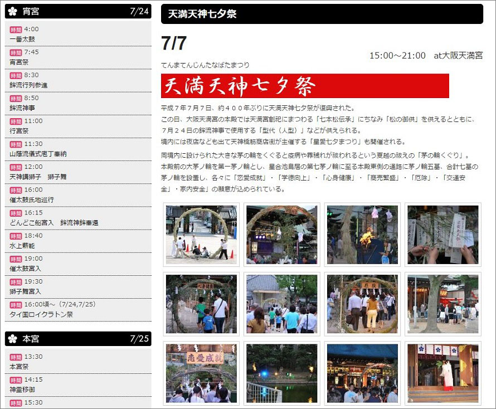The image size is (496, 409).
Task: Select the 時間 badge at 16:15
Action: [16, 213]
